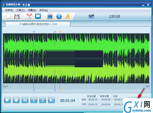Open the blue envelope mail icon

[x=38, y=16]
